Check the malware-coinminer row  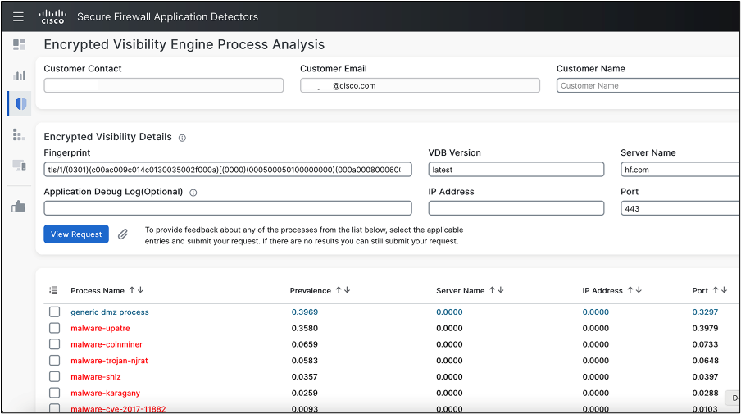(x=55, y=344)
